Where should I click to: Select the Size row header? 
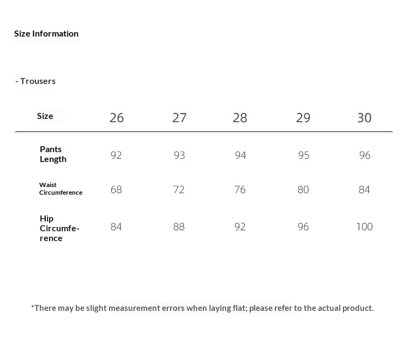(x=45, y=116)
